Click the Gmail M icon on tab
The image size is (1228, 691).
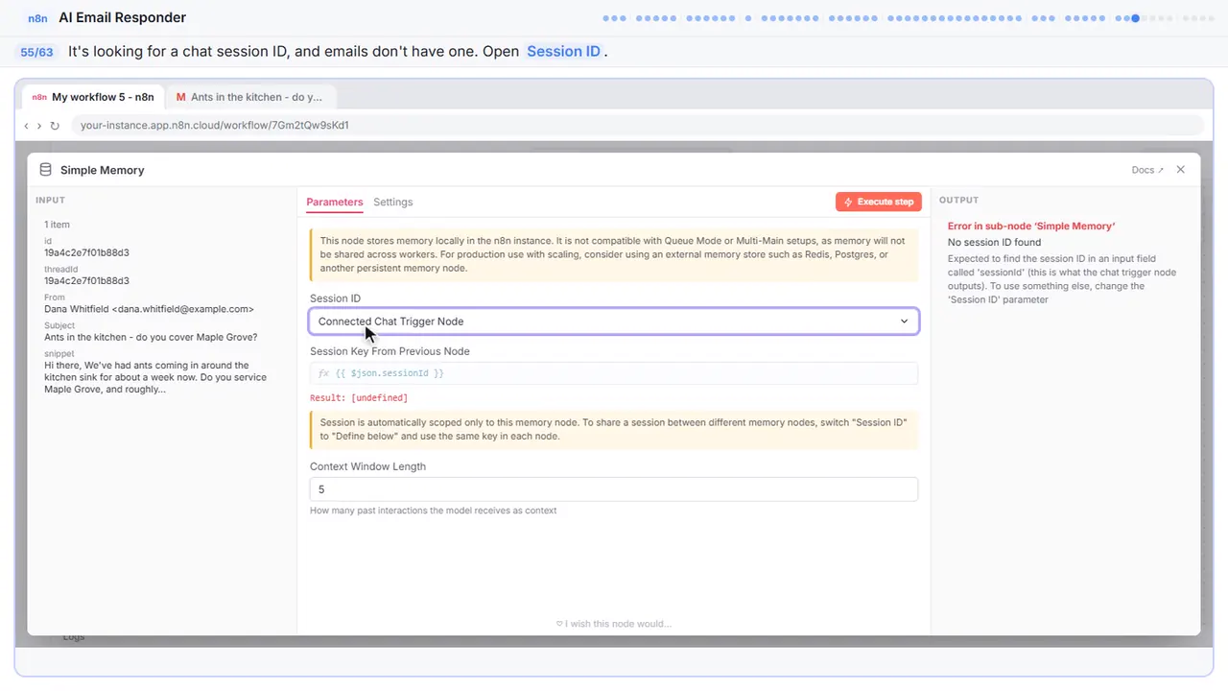(x=180, y=97)
